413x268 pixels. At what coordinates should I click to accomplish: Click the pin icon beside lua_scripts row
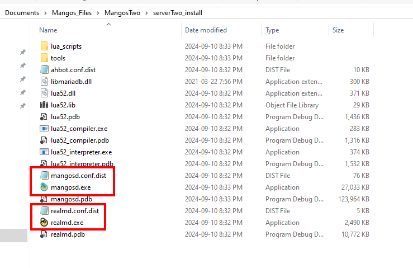coord(23,52)
